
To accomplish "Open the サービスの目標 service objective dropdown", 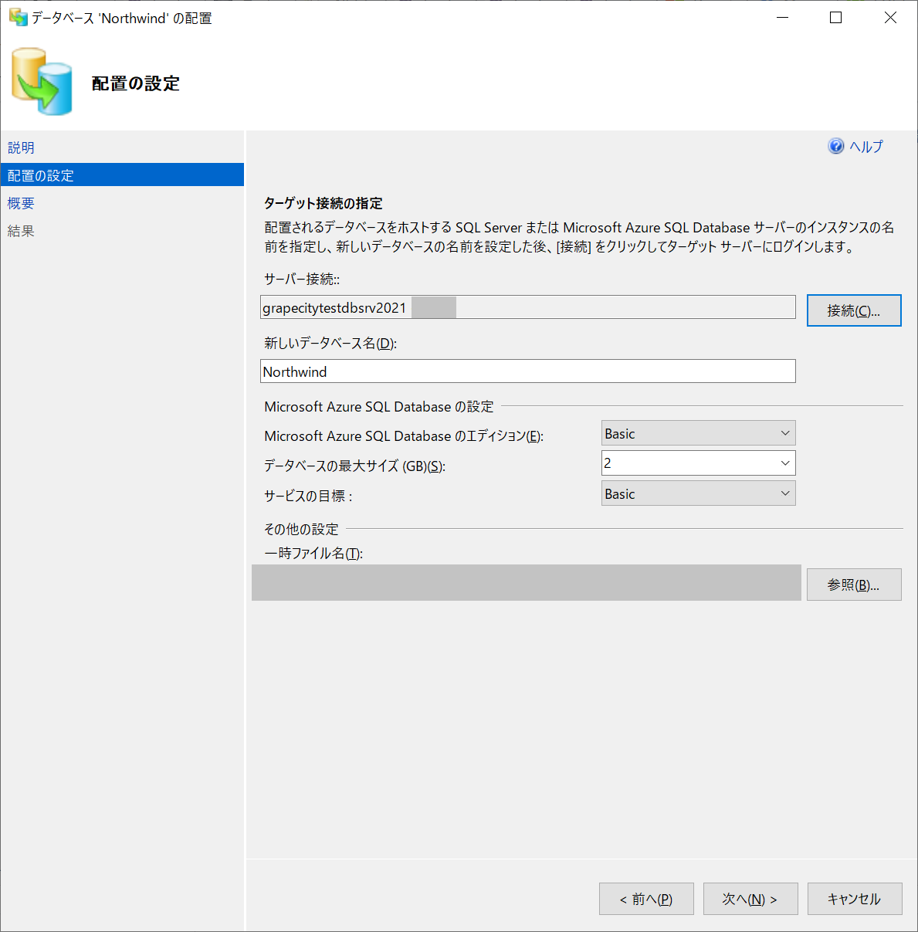I will click(x=699, y=493).
